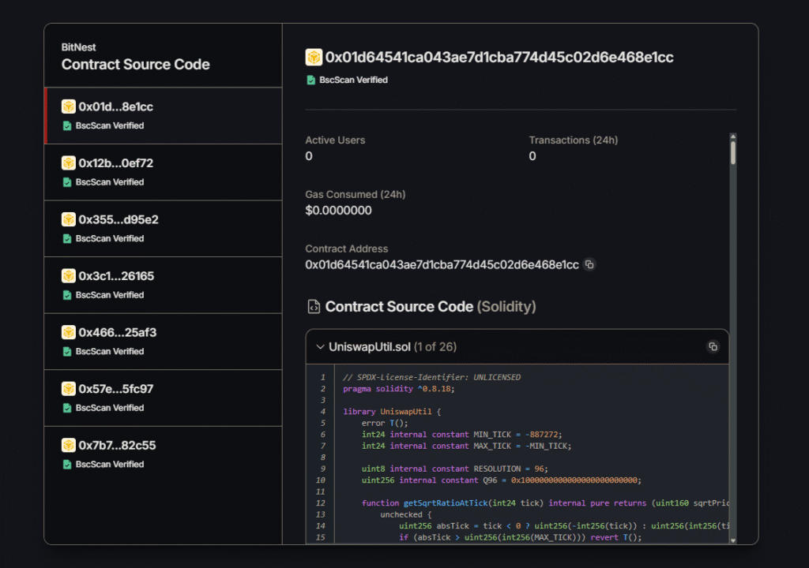Click code line 4 library UniswapUtil

392,412
